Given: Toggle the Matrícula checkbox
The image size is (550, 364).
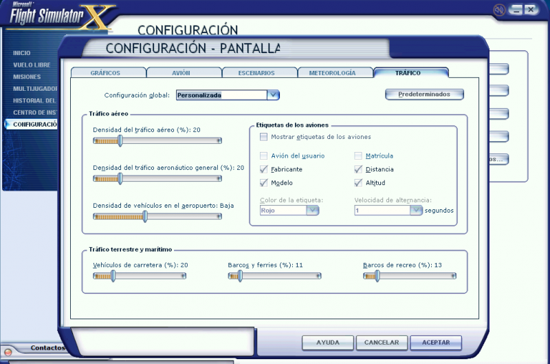Looking at the screenshot, I should coord(358,156).
